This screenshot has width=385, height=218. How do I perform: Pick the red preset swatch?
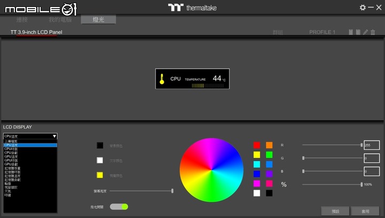257,145
